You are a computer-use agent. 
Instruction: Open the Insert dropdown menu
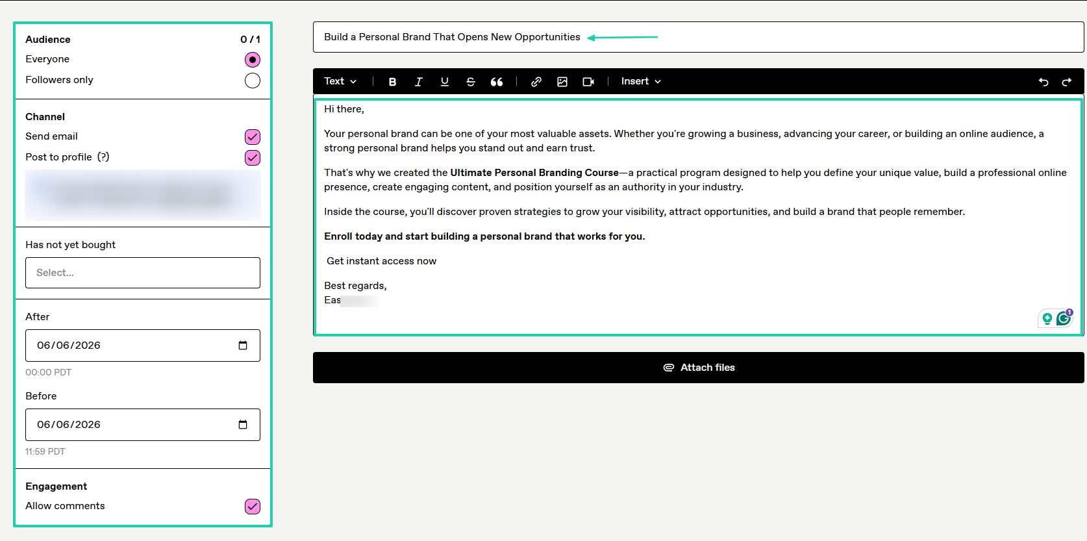click(641, 81)
